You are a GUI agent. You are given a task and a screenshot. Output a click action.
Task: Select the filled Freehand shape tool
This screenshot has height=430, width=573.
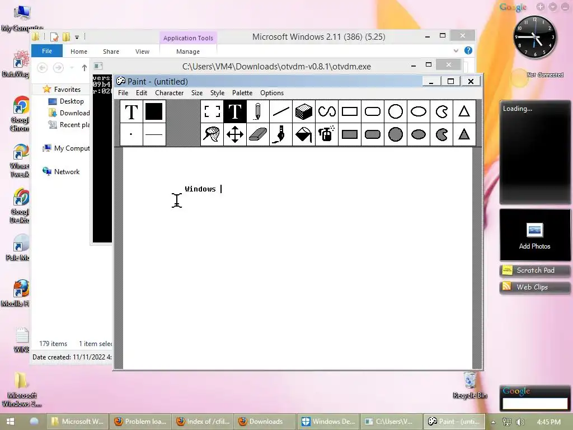pos(442,134)
